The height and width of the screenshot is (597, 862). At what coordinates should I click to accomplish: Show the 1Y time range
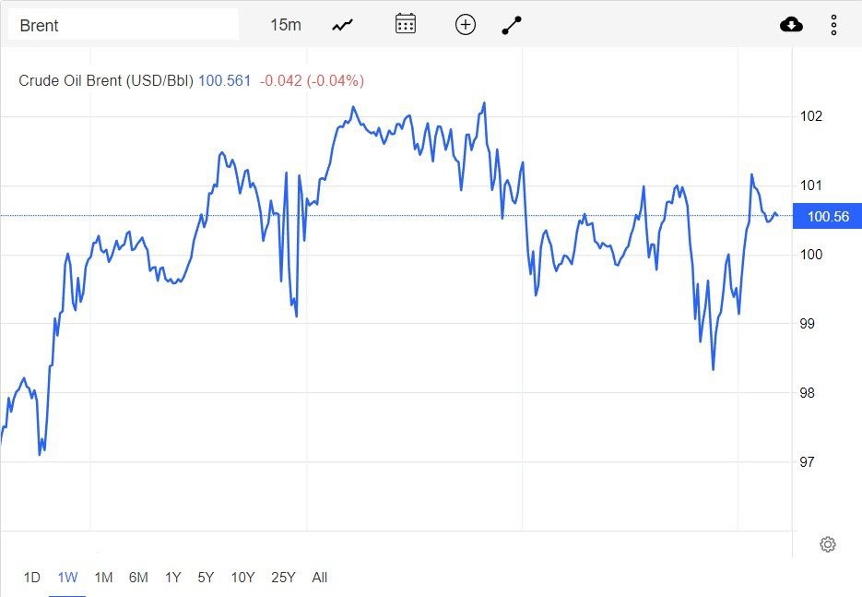coord(172,578)
